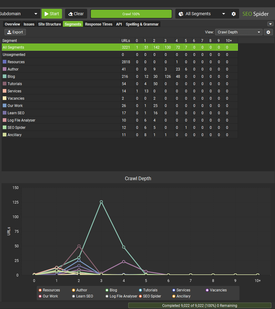Click the Completed 9,022 status progress bar
This screenshot has height=309, width=275.
[200, 305]
